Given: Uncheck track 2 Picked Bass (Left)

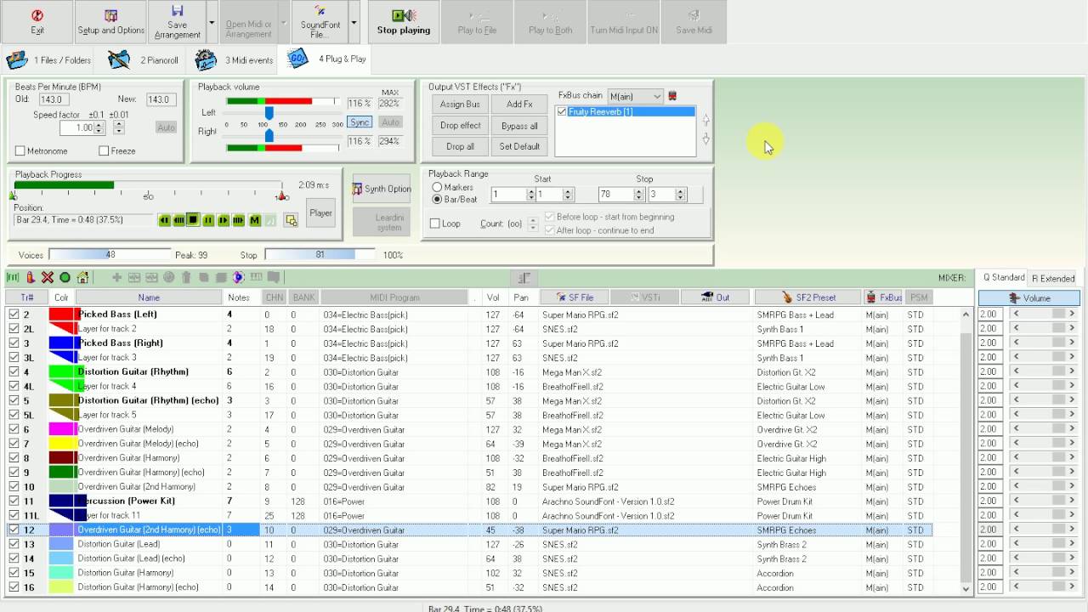Looking at the screenshot, I should point(14,314).
